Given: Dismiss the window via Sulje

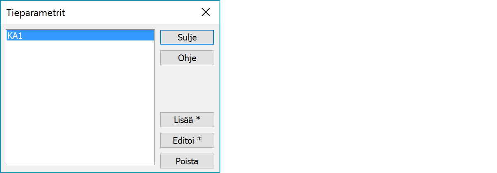Looking at the screenshot, I should tap(187, 37).
